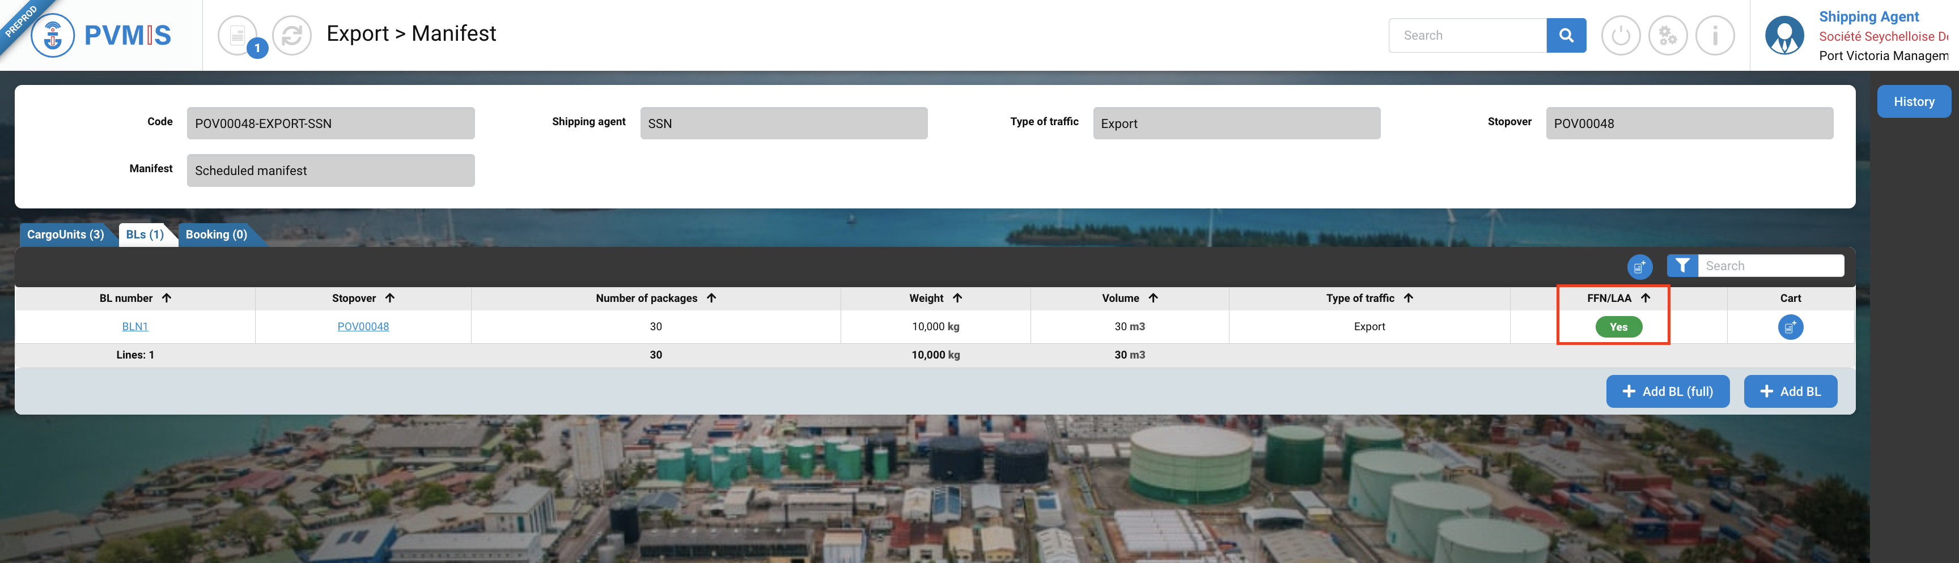Add BLN1 row to cart
Viewport: 1959px width, 563px height.
click(x=1790, y=327)
